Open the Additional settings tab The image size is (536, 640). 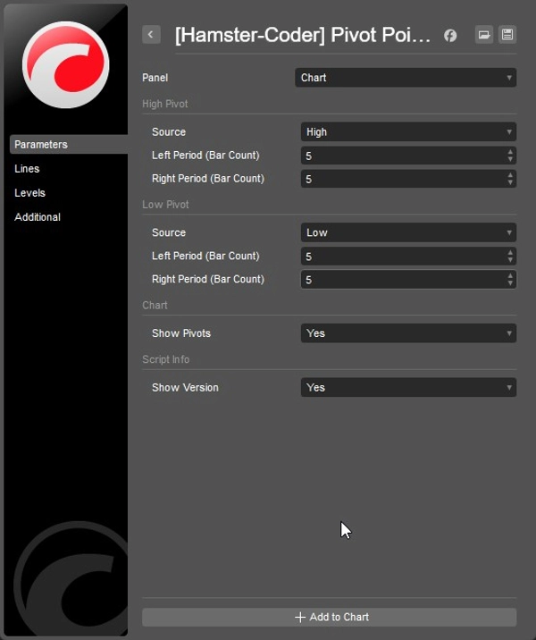pyautogui.click(x=38, y=217)
